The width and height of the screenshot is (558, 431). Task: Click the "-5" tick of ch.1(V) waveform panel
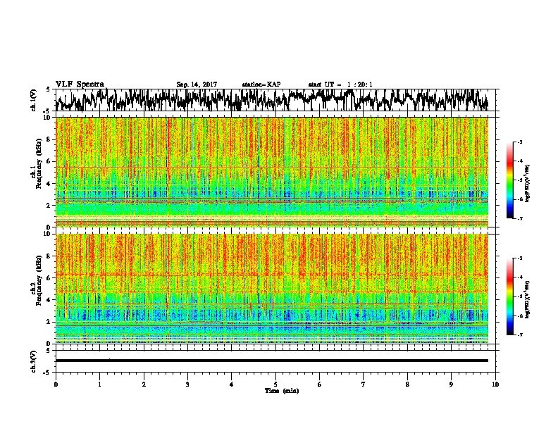pos(48,111)
